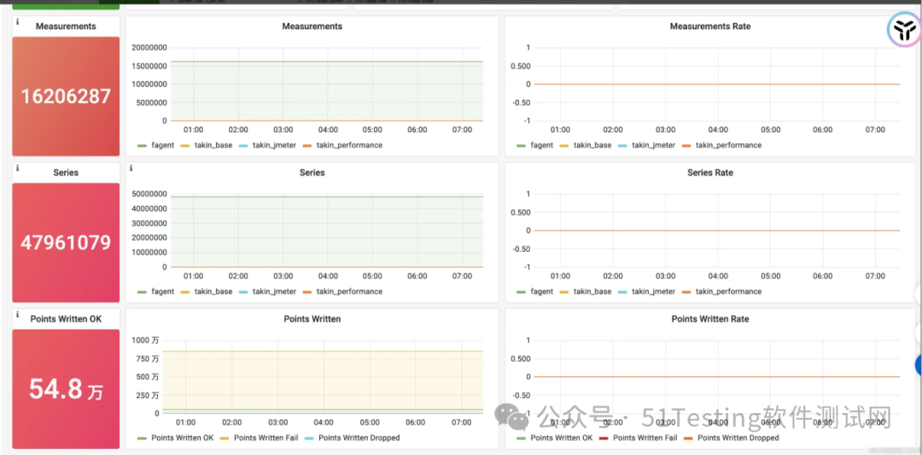Screen dimensions: 922x455
Task: Click the 1000 万 y-axis label
Action: [145, 341]
